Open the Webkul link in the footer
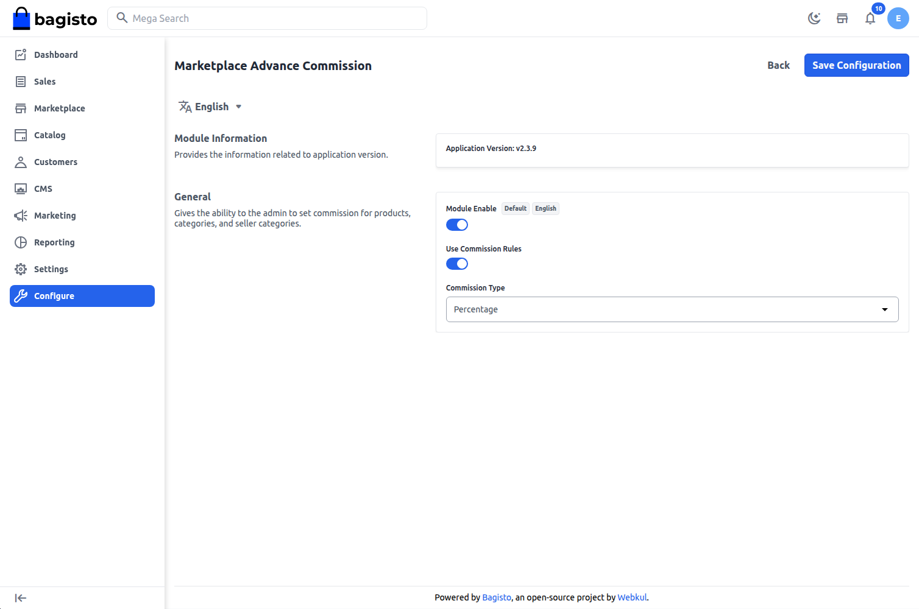Viewport: 919px width, 609px height. (631, 597)
